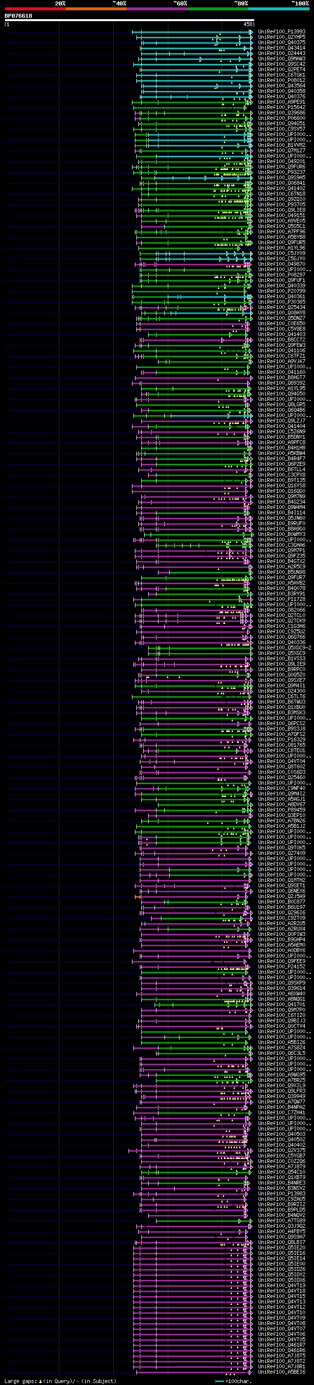Select the UniRef100_P16329 hit label
314x1385 pixels.
point(282,739)
